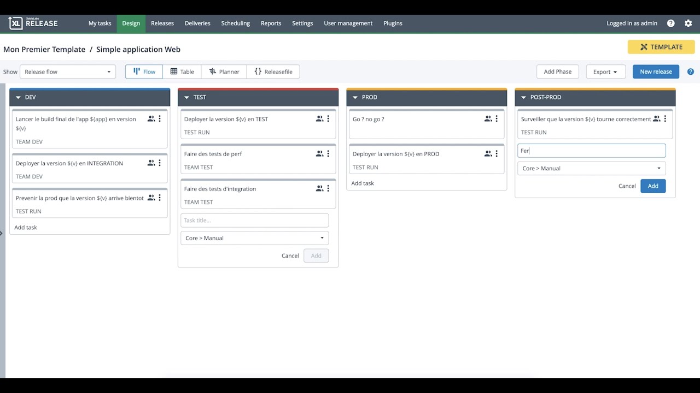Select 'Simple application Web' title text
The image size is (700, 393).
coord(138,49)
